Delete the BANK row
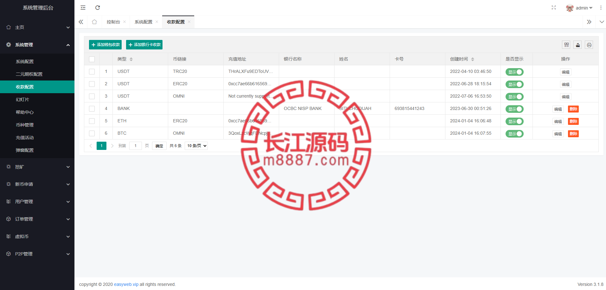The image size is (606, 290). coord(573,109)
